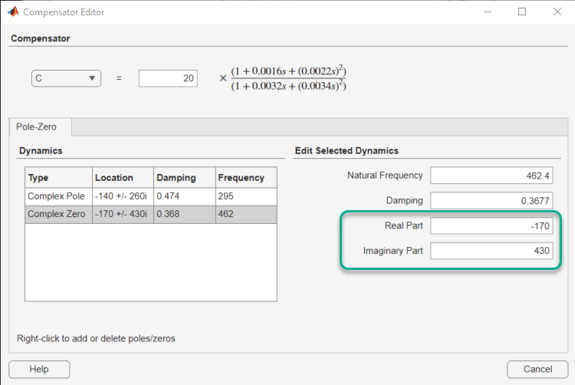Click the compensator gain field showing 20
This screenshot has height=385, width=575.
168,78
